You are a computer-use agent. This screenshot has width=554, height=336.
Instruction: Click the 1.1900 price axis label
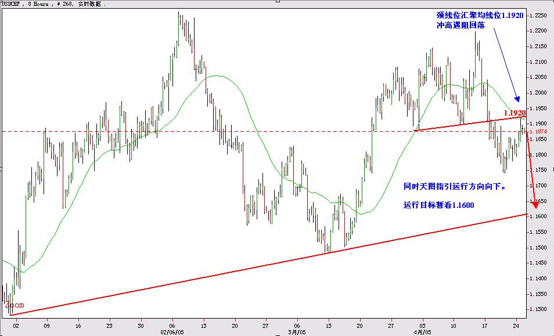point(537,124)
